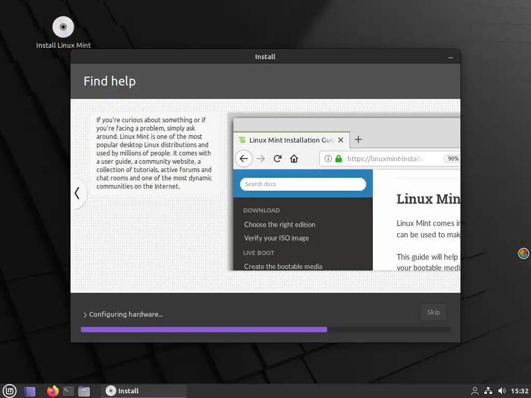Click the slideshow browser screenshot image
Image resolution: width=531 pixels, height=398 pixels.
[344, 192]
